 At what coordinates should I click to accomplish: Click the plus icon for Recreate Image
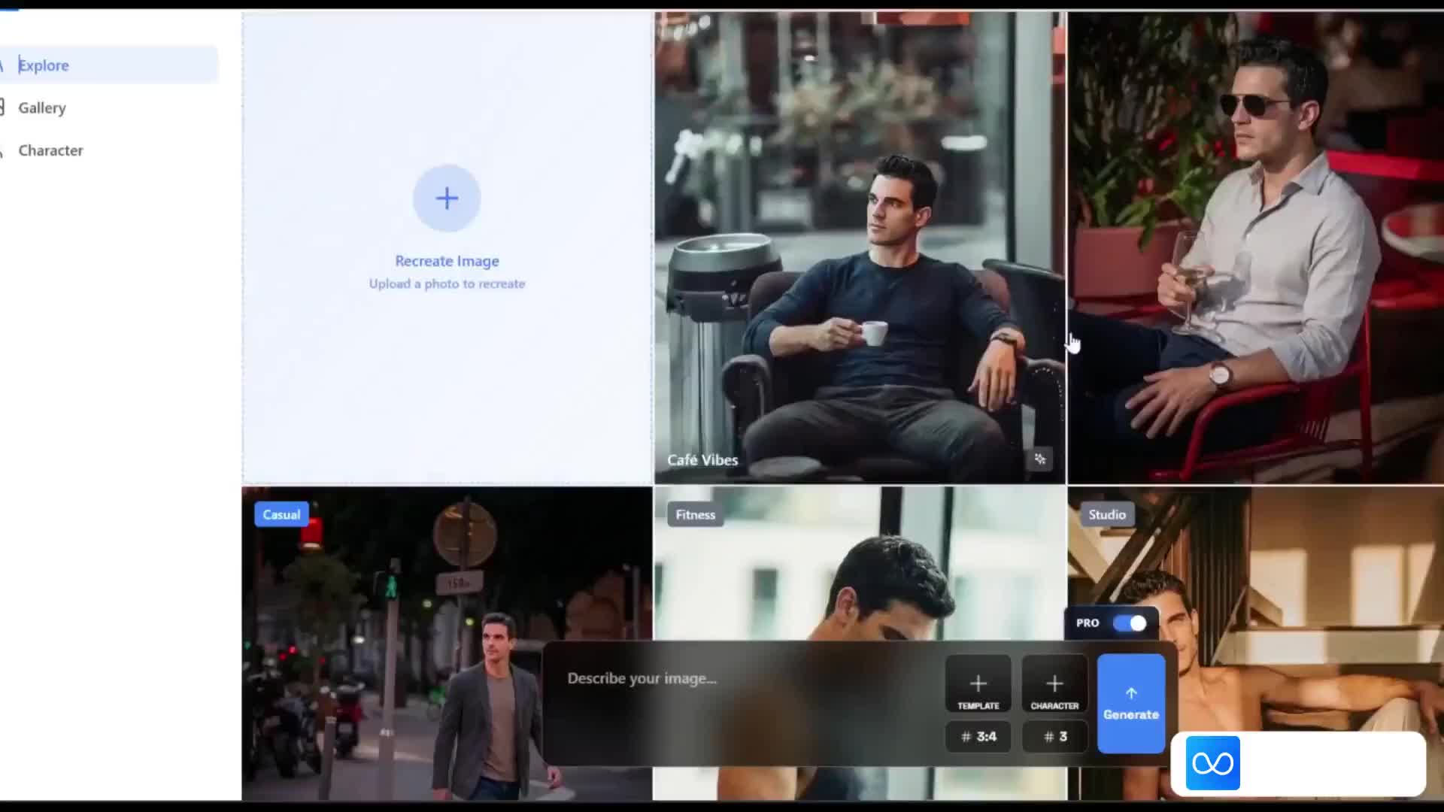[447, 198]
